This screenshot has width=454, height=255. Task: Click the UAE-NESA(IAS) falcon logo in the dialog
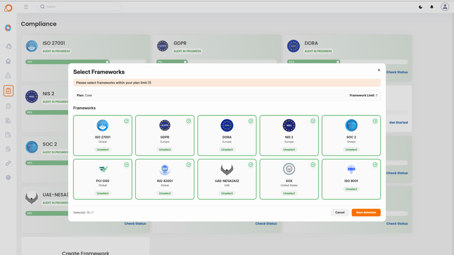pos(227,169)
